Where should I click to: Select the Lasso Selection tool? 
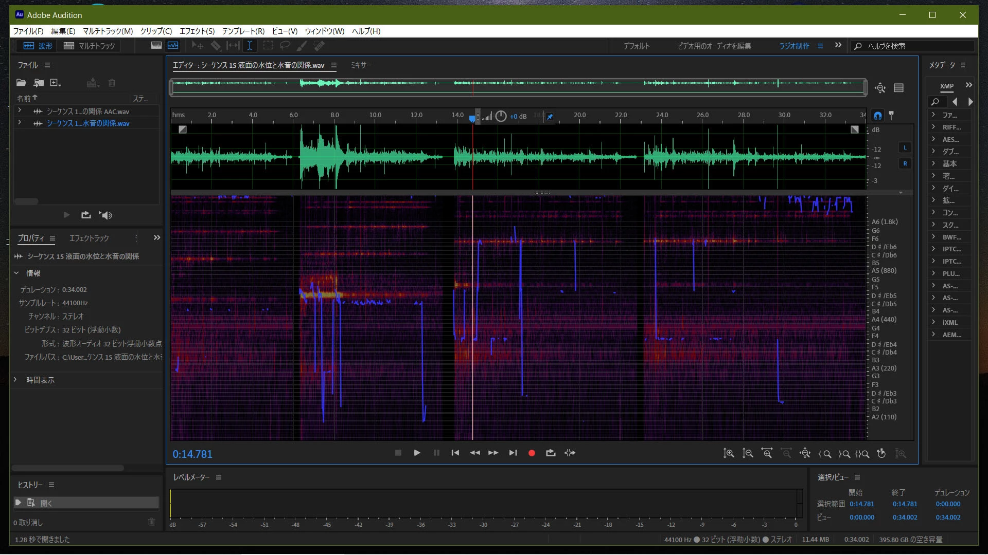point(285,46)
